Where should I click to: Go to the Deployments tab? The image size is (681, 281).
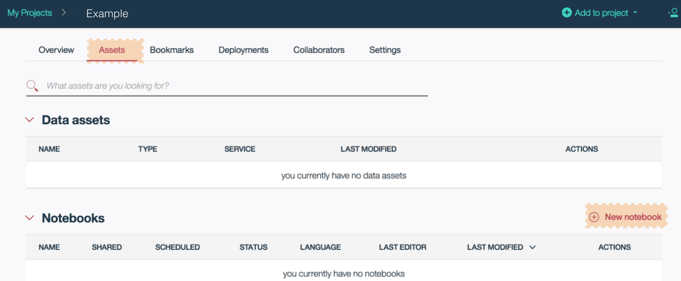(x=243, y=50)
